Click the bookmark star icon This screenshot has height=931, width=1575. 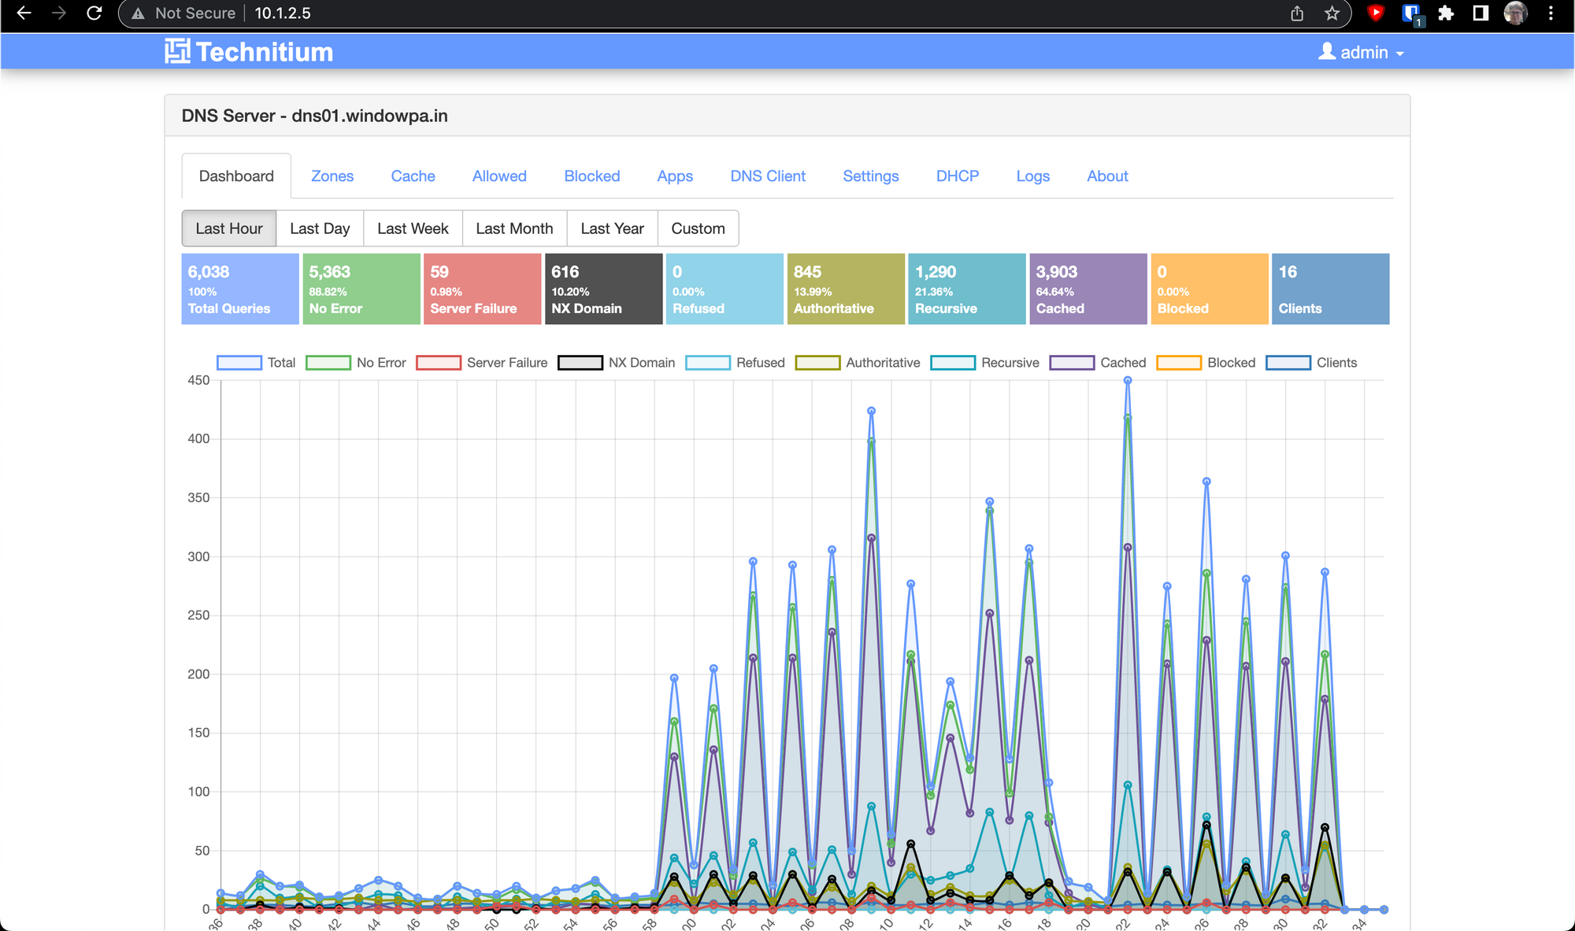(1332, 13)
